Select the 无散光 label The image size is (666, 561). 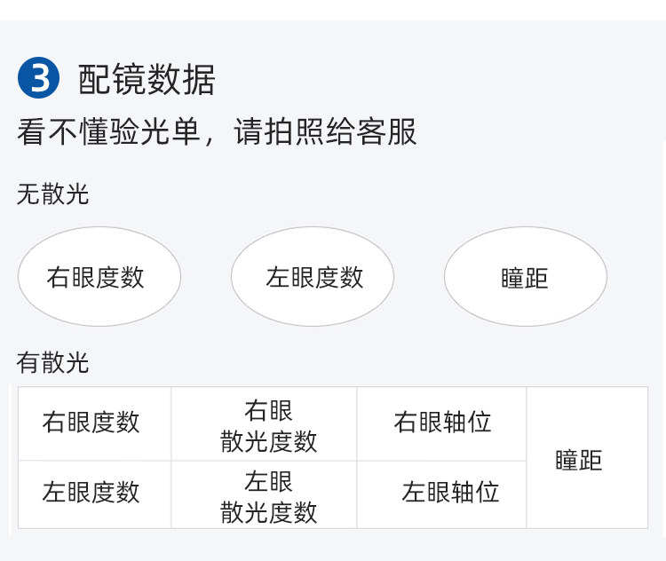[x=52, y=194]
